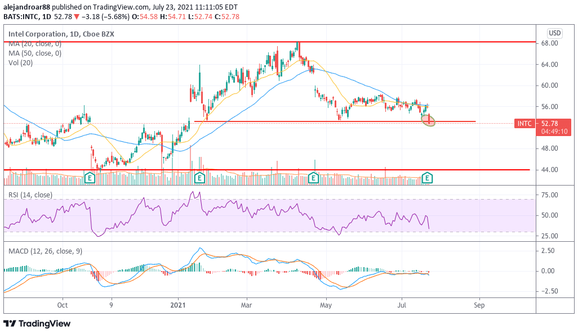Click the Mar label on time axis
Viewport: 578px width, 334px height.
[x=246, y=305]
